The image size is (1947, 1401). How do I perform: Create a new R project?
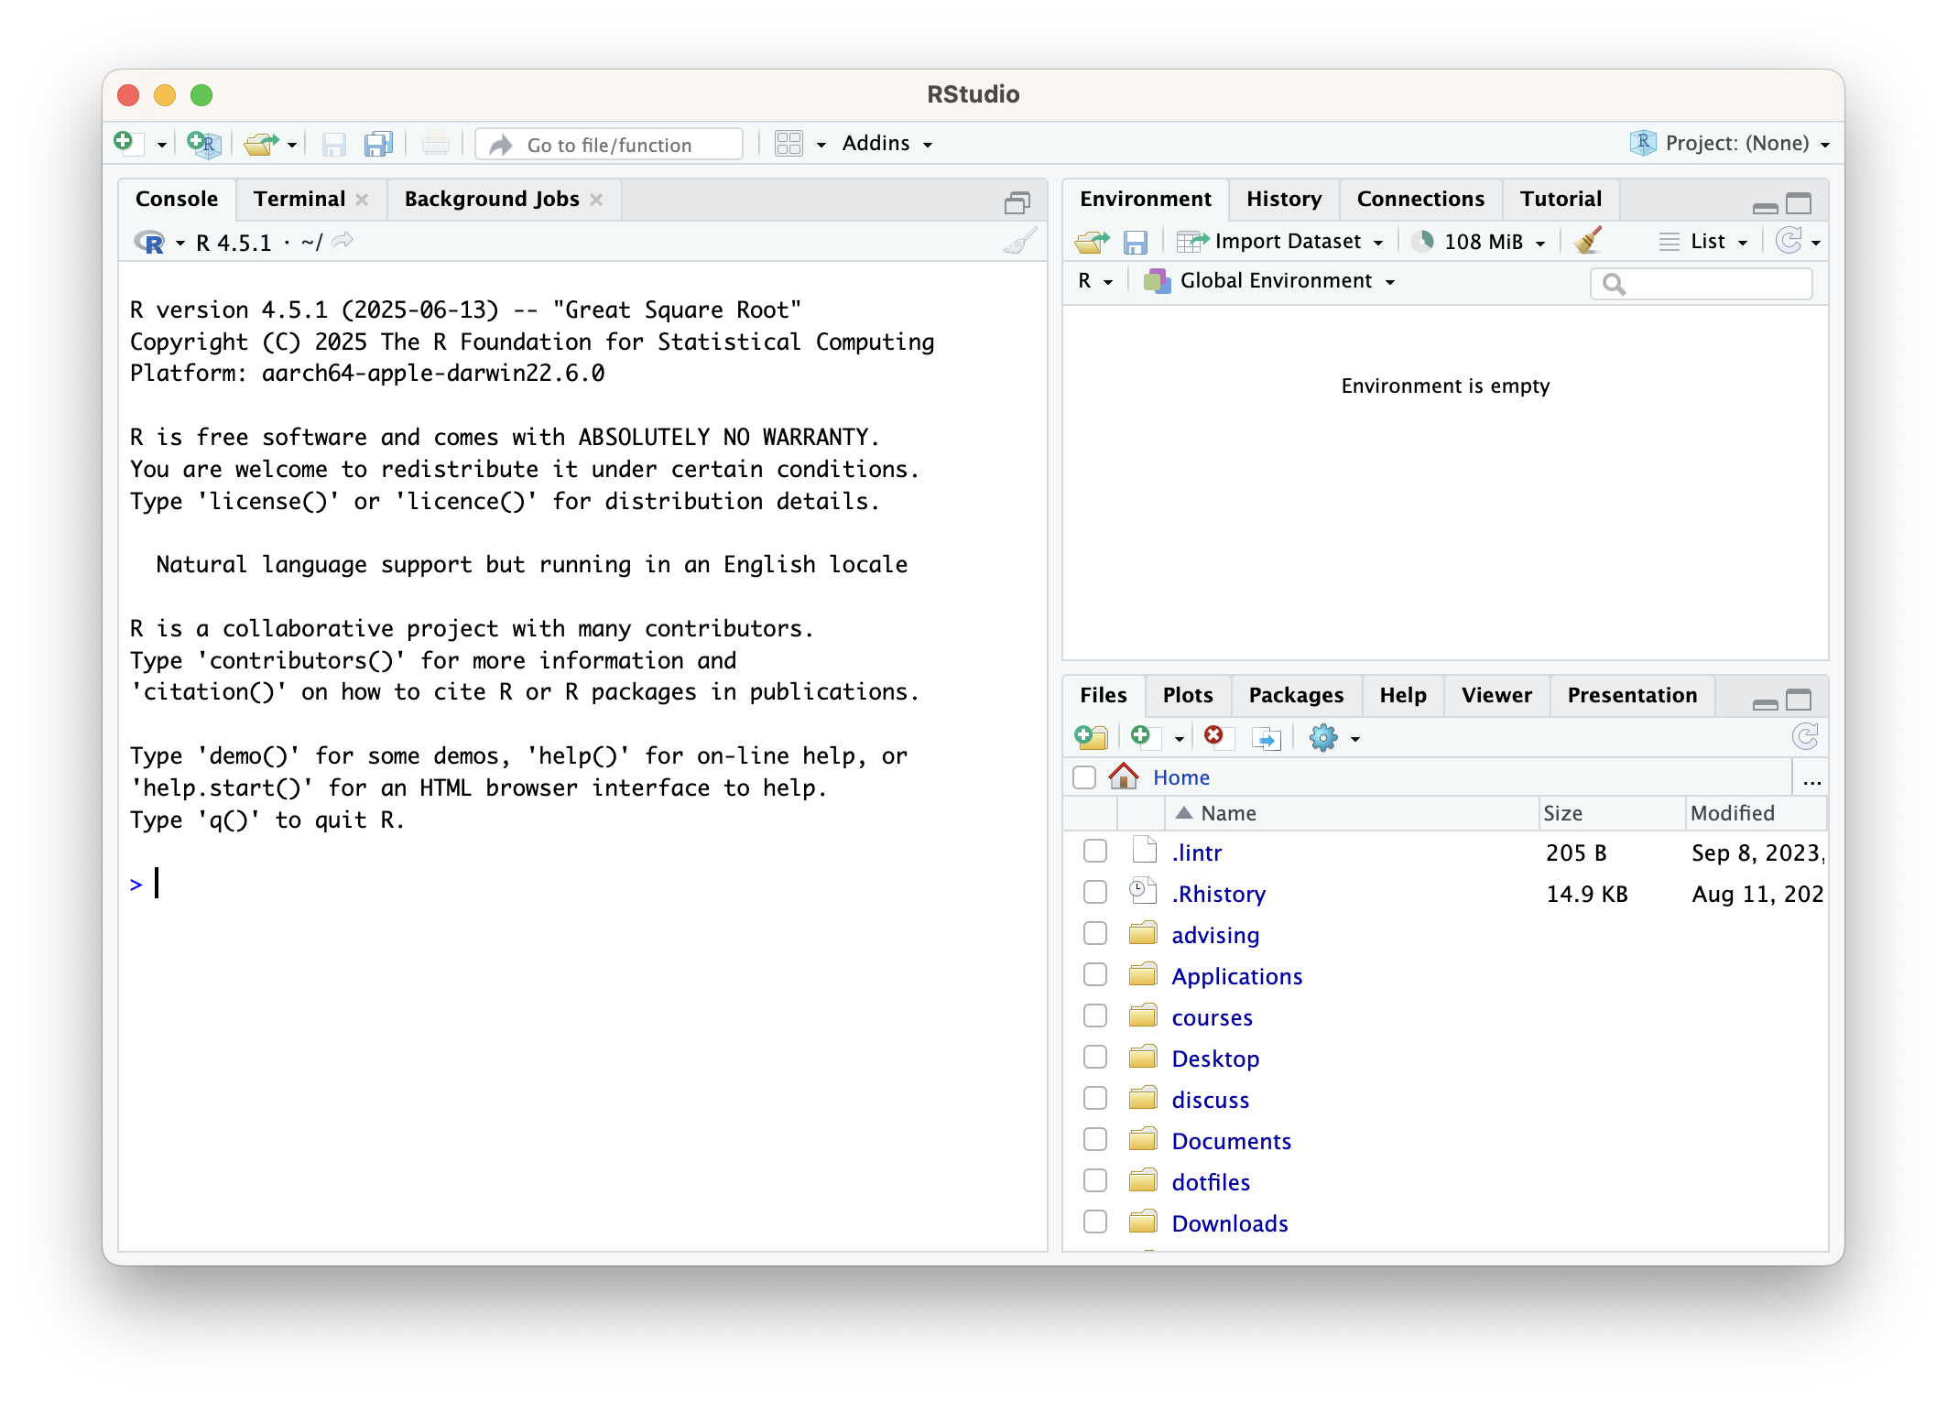pos(203,144)
